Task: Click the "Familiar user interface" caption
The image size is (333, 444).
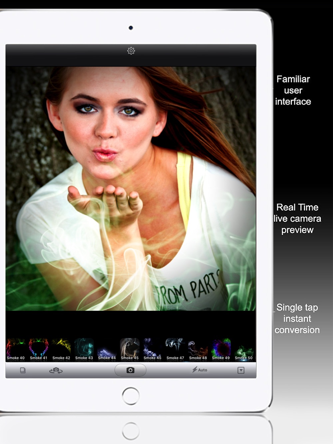Action: [x=293, y=90]
